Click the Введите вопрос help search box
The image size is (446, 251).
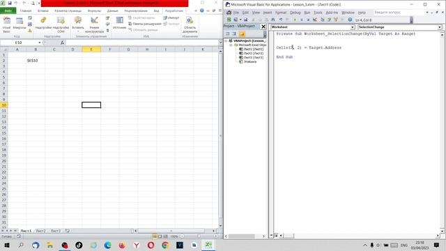(399, 13)
